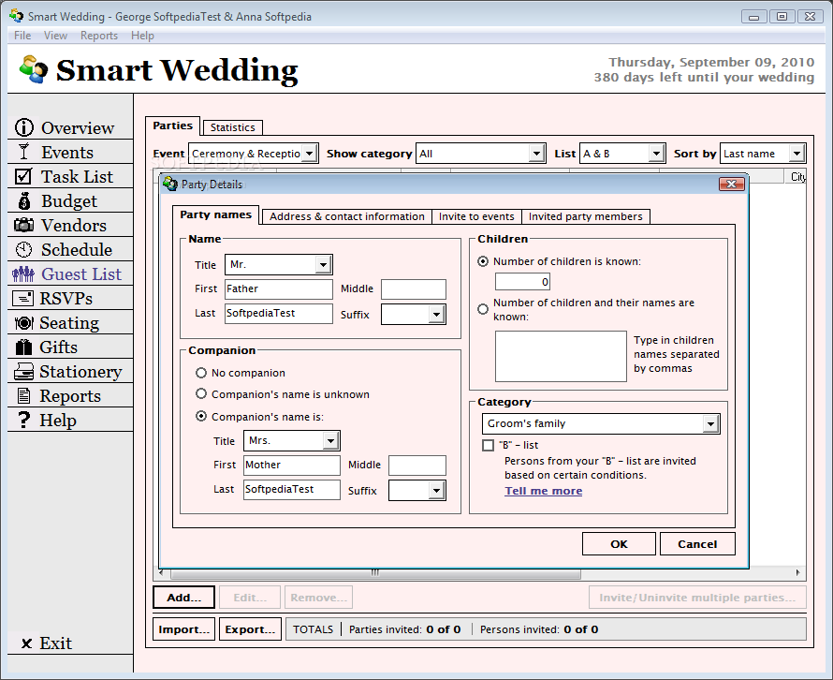The image size is (833, 680).
Task: Open the List A & B dropdown
Action: click(657, 154)
